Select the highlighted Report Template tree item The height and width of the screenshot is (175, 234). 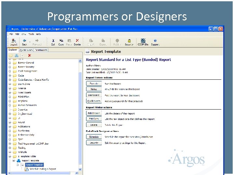coord(34,165)
